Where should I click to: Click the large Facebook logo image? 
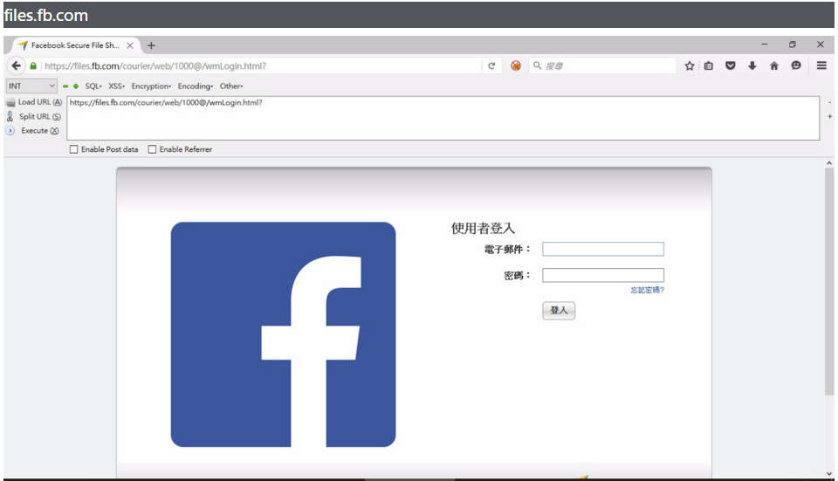click(x=283, y=334)
